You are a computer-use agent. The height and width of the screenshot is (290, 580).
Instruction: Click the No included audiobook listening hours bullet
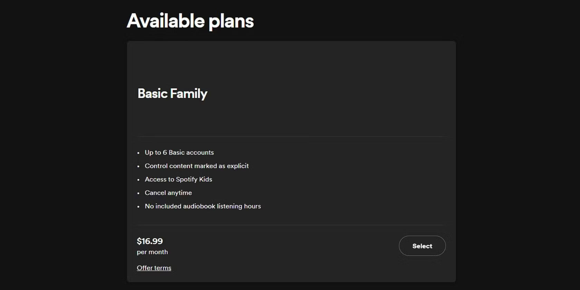(x=203, y=206)
